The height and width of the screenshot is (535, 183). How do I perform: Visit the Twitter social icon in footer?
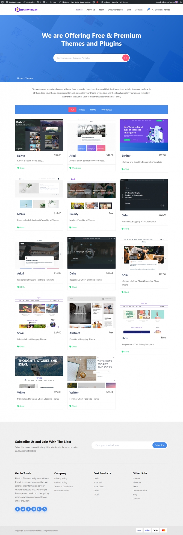click(x=23, y=509)
